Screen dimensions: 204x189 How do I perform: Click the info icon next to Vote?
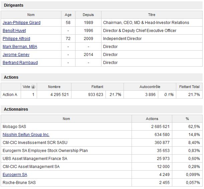point(33,87)
